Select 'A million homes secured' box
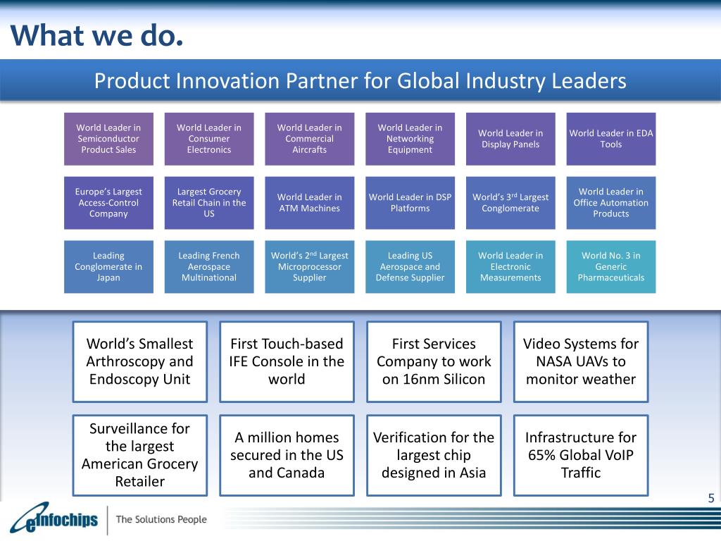721x541 pixels. (x=287, y=455)
